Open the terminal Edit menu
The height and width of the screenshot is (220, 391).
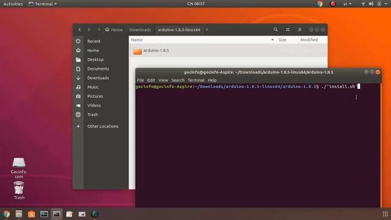click(x=151, y=80)
